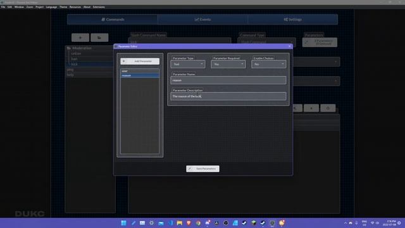This screenshot has width=405, height=228.
Task: Open the Theme menu
Action: 63,7
